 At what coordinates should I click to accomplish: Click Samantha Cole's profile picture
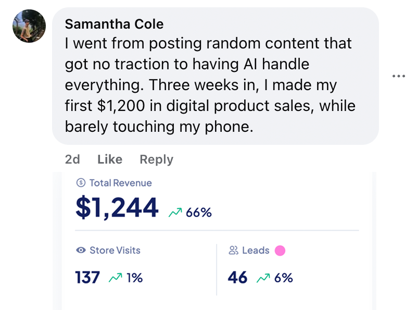click(x=29, y=26)
